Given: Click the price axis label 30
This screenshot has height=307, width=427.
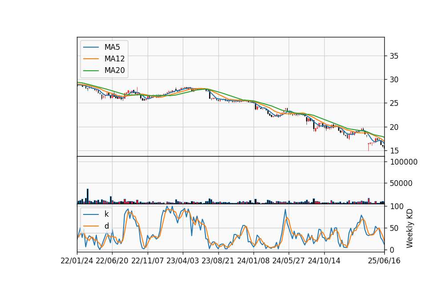Looking at the screenshot, I should (x=394, y=80).
